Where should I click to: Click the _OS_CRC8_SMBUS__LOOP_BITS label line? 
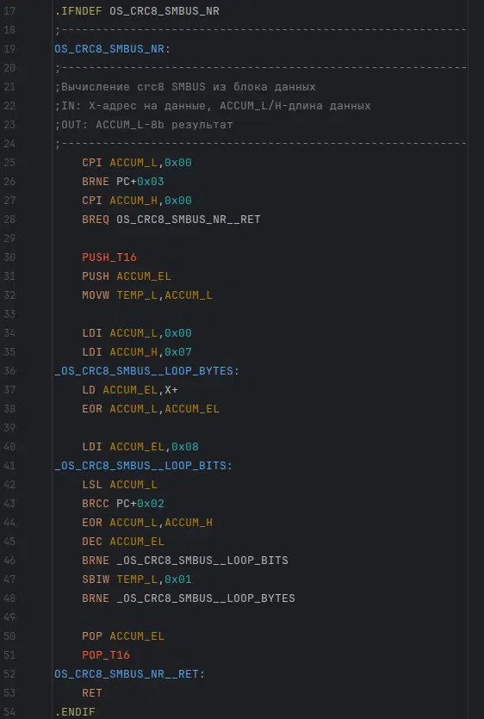click(x=144, y=466)
